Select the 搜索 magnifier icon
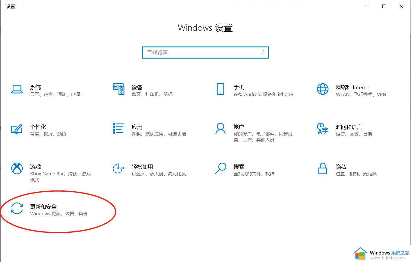 [x=220, y=168]
